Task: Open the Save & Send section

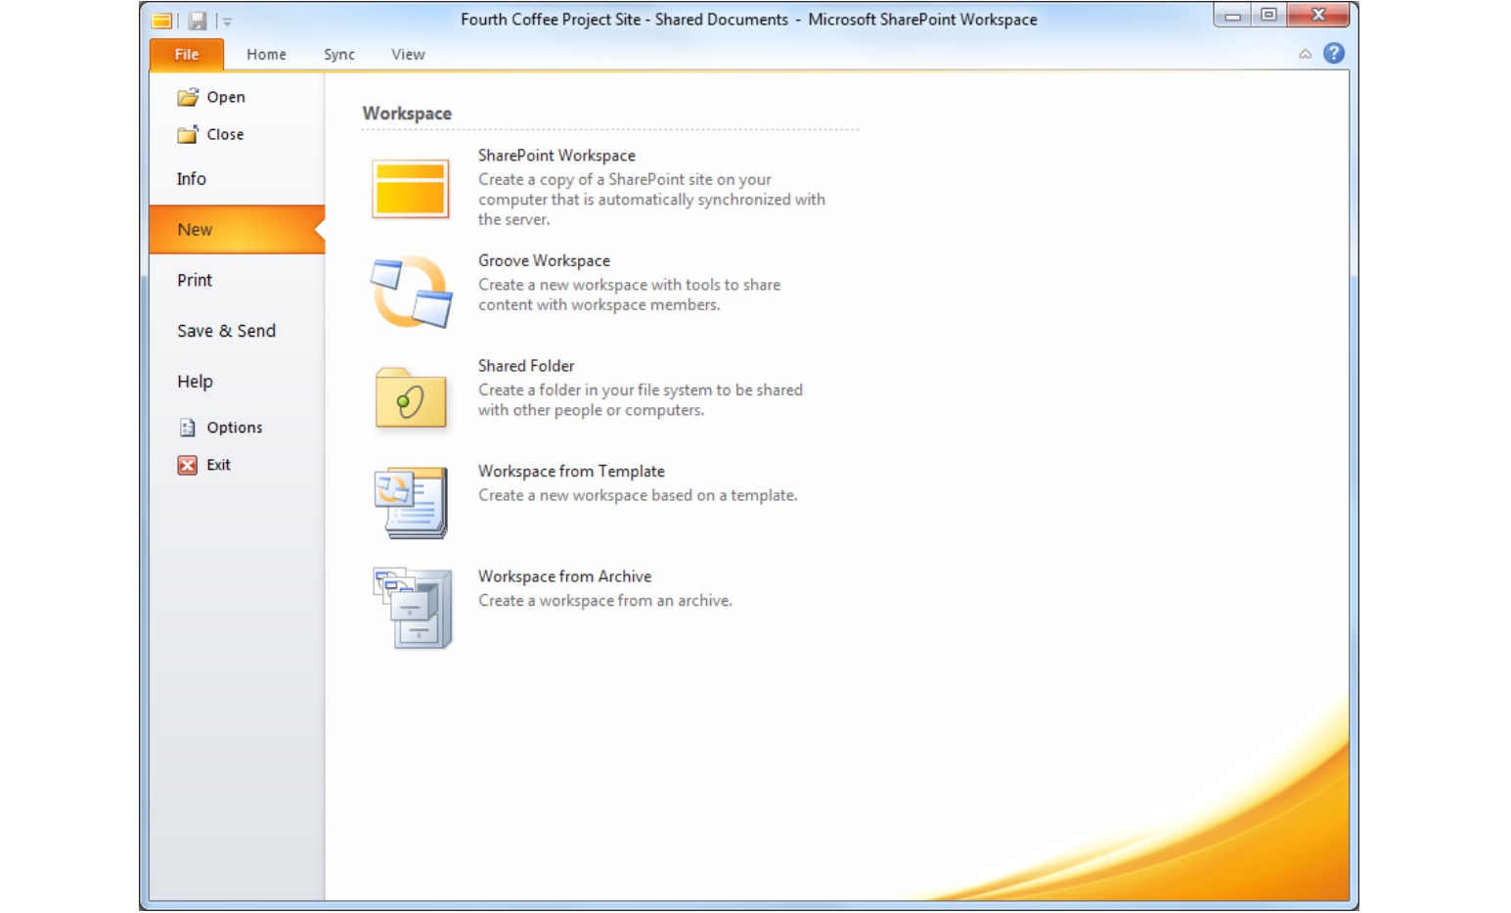Action: pos(226,331)
